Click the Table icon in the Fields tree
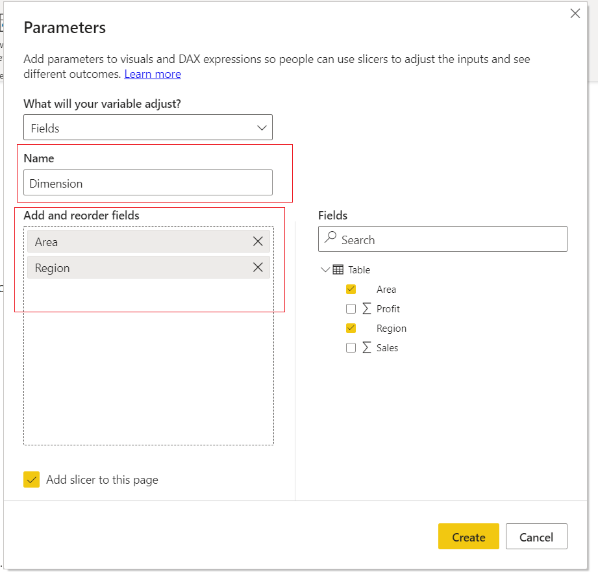Screen dimensions: 598x572 (338, 269)
